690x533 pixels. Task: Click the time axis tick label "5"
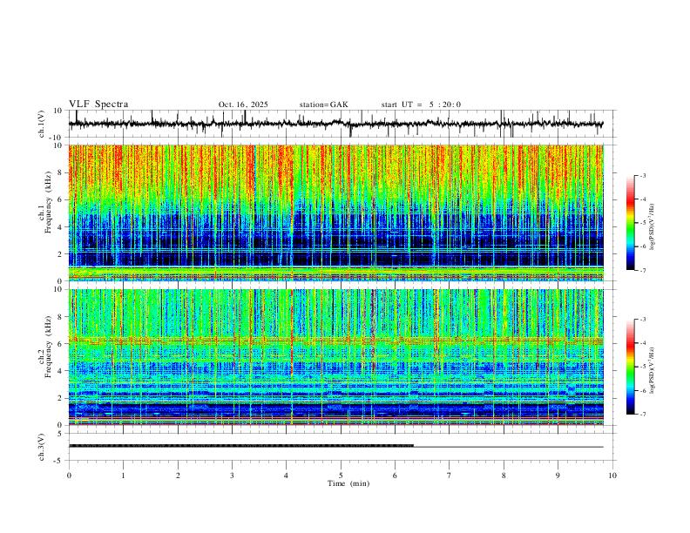coord(341,476)
